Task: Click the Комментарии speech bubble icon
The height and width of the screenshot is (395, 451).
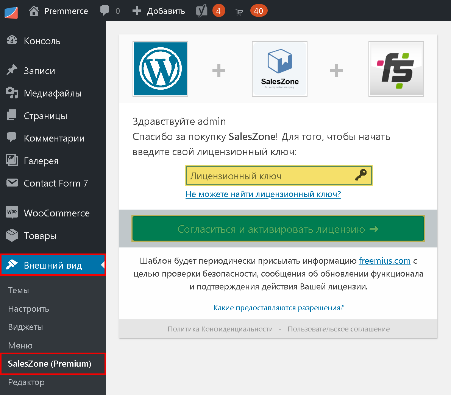Action: (11, 137)
